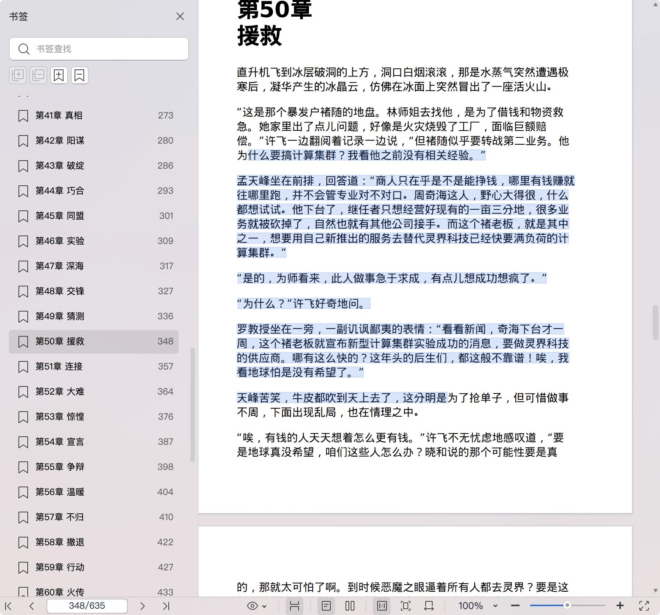Open bookmark 第52章 大难
The height and width of the screenshot is (615, 660).
coord(94,392)
